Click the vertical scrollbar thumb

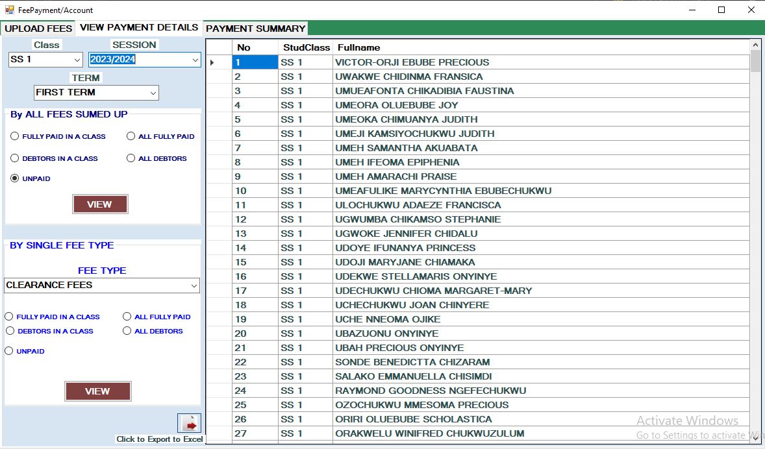pos(755,61)
